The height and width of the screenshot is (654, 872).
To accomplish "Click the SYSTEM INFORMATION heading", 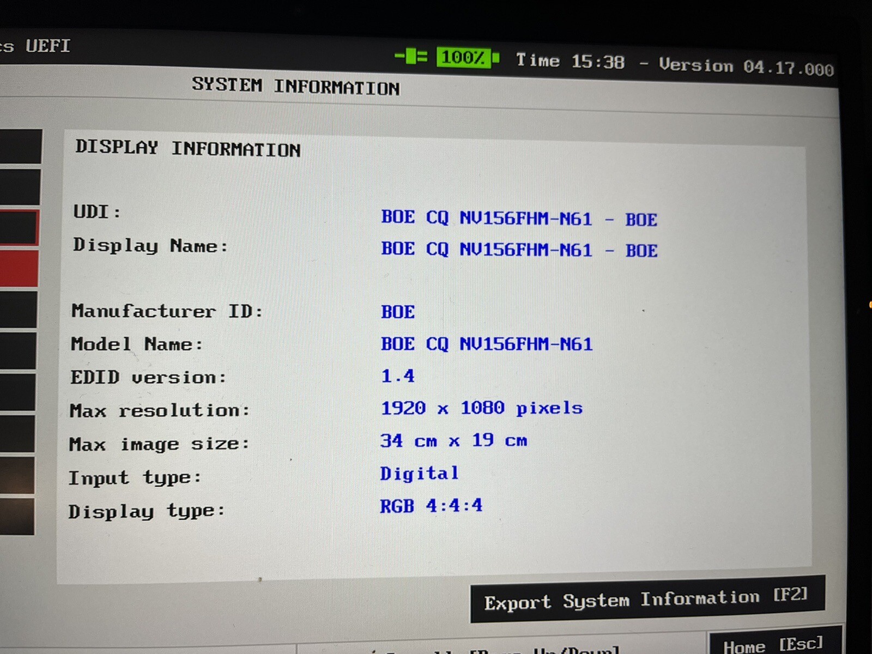I will click(295, 86).
